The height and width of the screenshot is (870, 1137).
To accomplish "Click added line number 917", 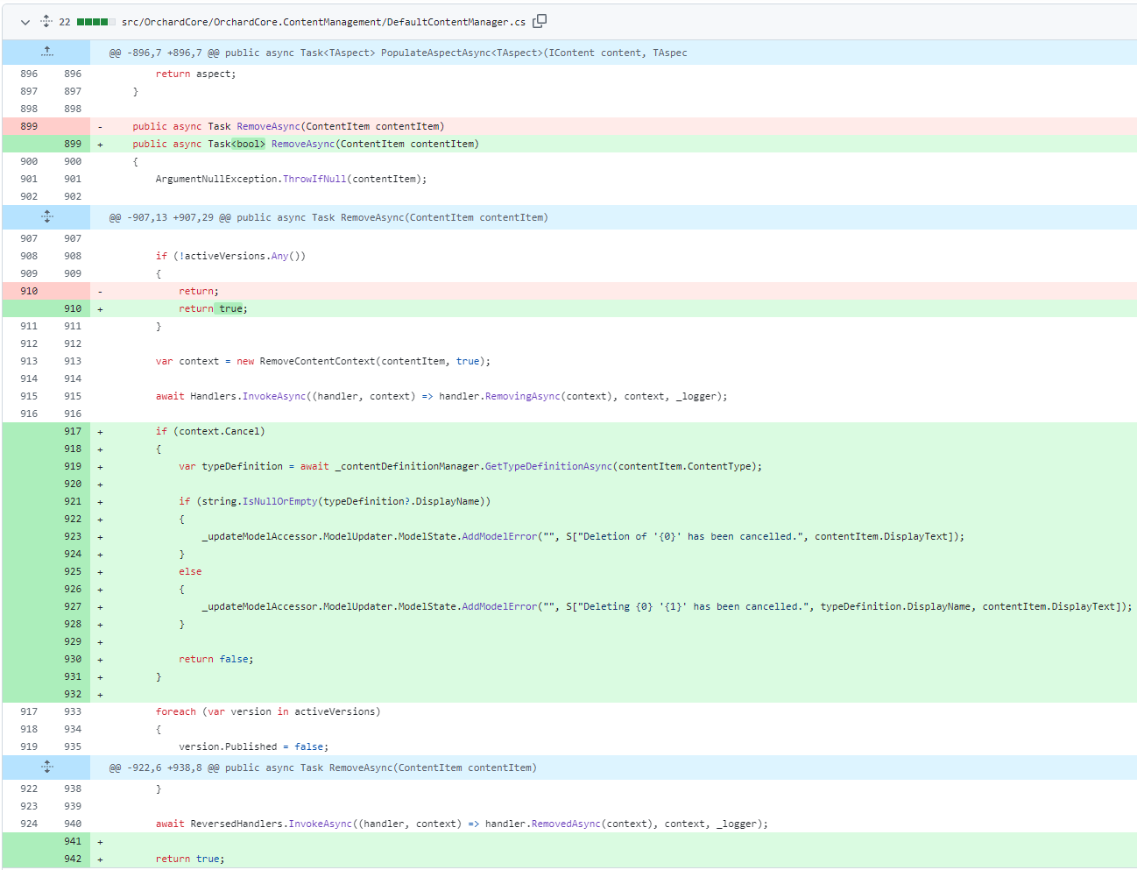I will (73, 431).
